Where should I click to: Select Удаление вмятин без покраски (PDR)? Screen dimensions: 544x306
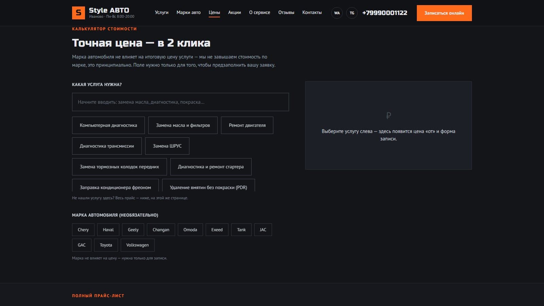[208, 186]
